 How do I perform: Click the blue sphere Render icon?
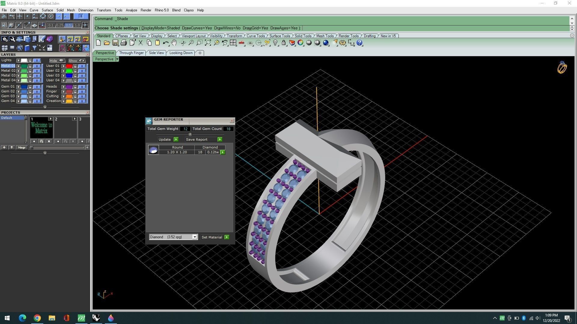(326, 43)
